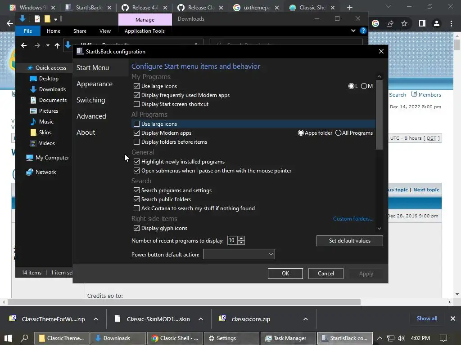Screen dimensions: 461x345
Task: Expand Classic-SkinMOD1 skin download options
Action: [x=201, y=319]
